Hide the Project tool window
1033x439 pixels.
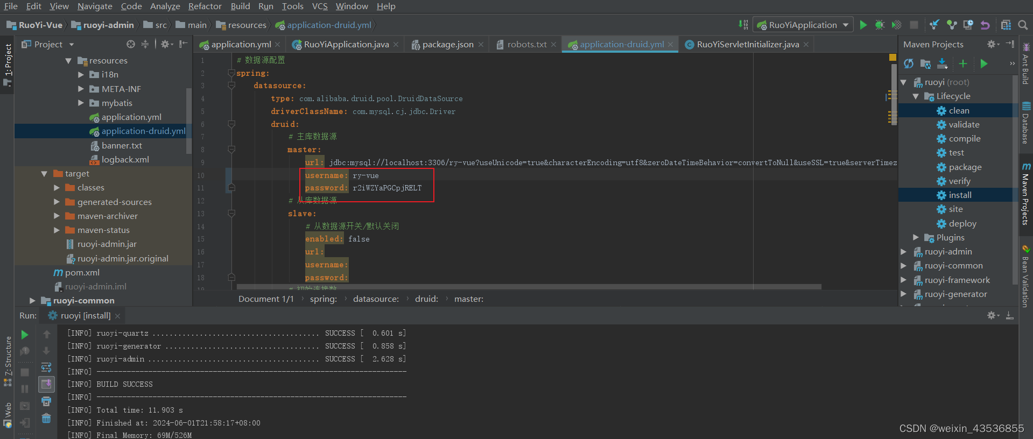pyautogui.click(x=183, y=44)
